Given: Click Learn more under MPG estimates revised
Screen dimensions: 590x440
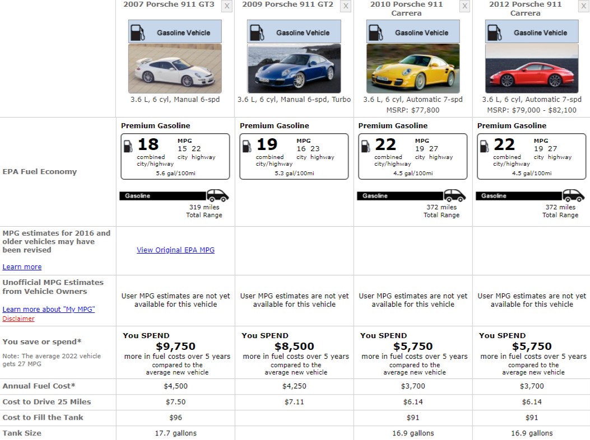Looking at the screenshot, I should point(22,267).
